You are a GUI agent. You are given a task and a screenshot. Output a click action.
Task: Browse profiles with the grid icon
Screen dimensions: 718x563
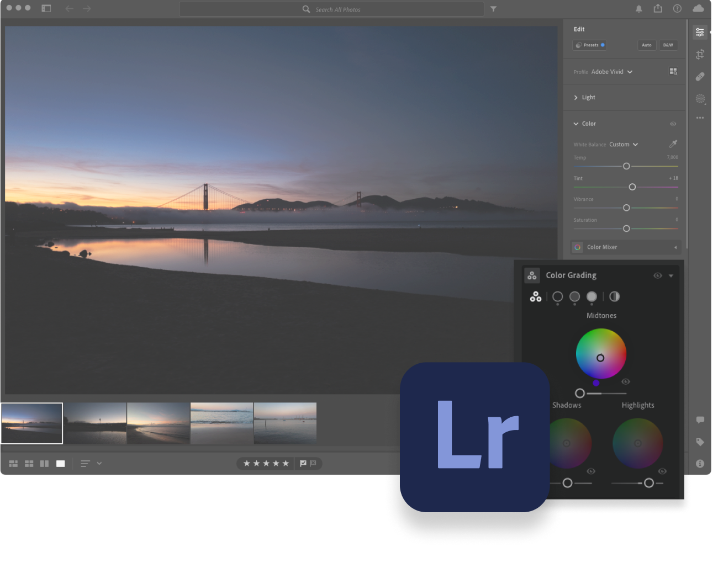[x=673, y=71]
